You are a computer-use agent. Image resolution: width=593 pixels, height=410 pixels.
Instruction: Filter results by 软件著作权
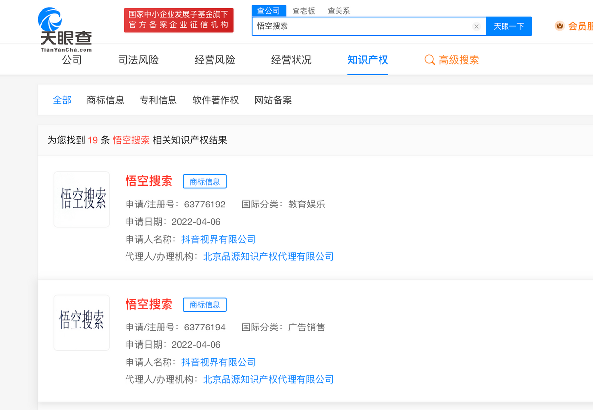[x=215, y=100]
